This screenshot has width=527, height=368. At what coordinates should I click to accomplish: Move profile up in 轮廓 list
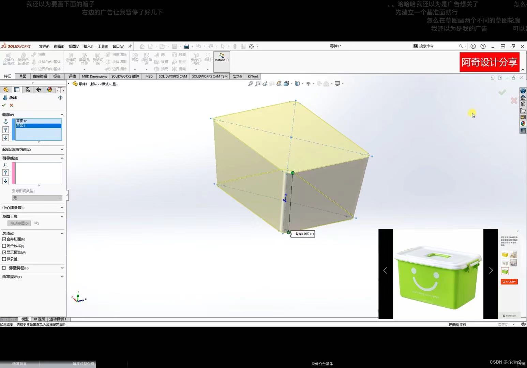tap(5, 129)
